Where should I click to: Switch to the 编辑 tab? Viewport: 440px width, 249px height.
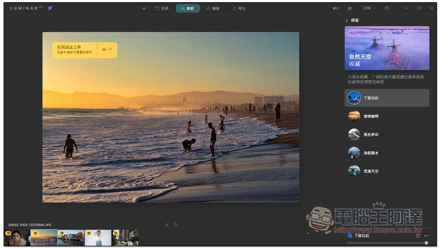click(x=213, y=8)
